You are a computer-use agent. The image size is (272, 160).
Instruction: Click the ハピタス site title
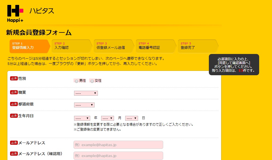(x=42, y=11)
